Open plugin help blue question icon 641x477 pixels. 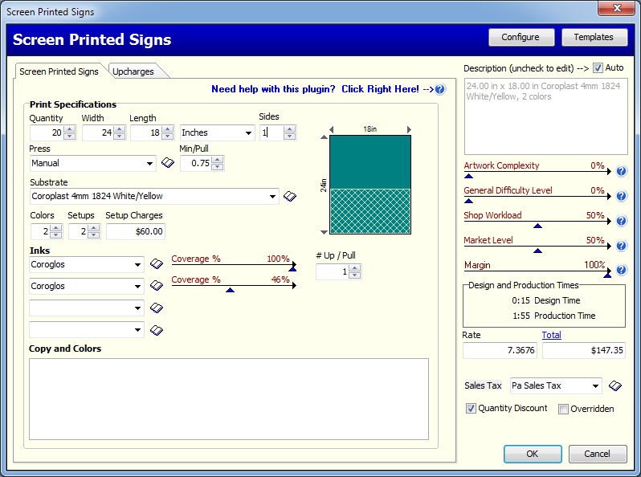pos(440,89)
